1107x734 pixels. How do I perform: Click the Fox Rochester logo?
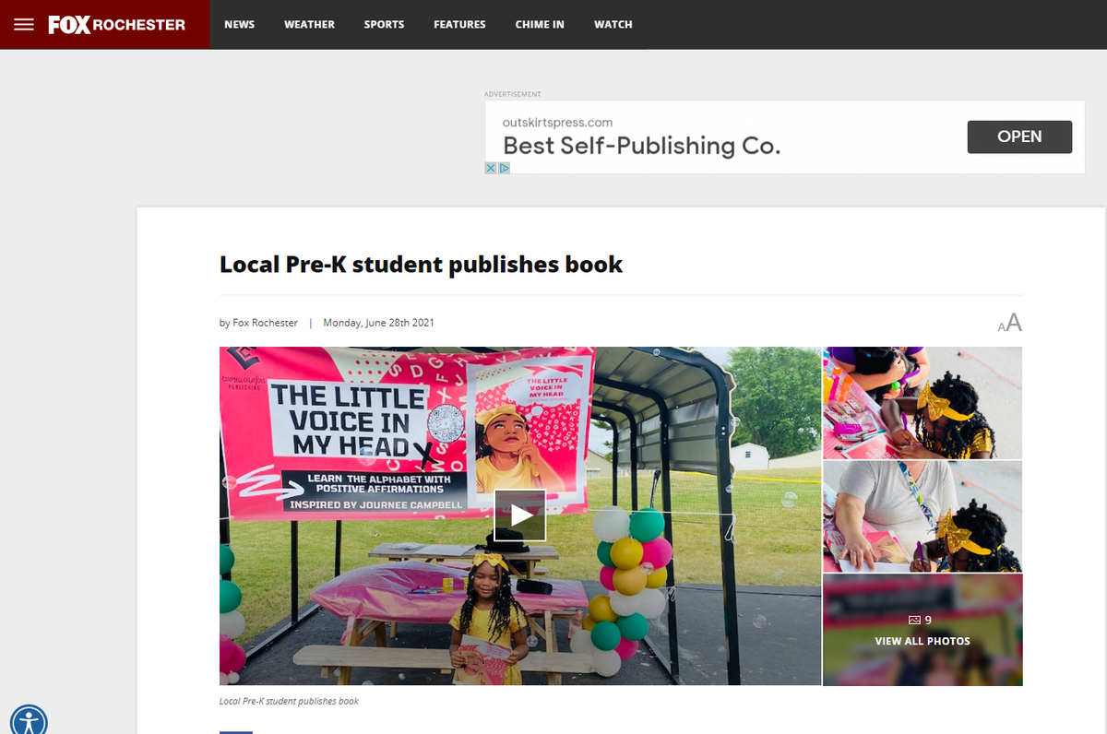[116, 25]
